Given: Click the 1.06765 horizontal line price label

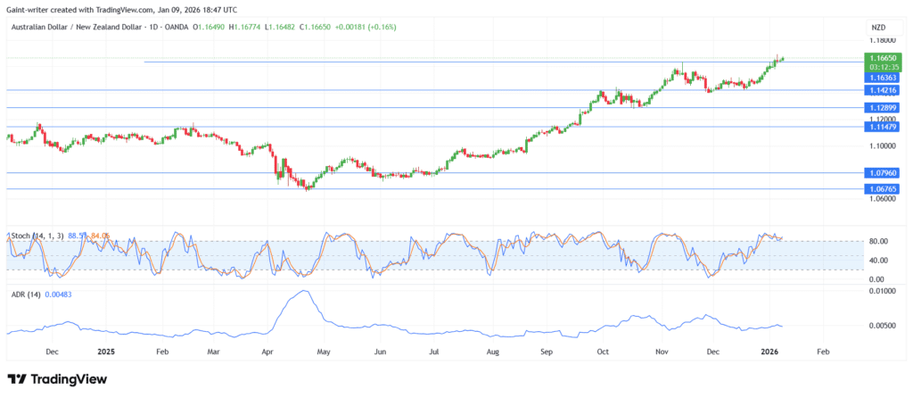Looking at the screenshot, I should [882, 189].
